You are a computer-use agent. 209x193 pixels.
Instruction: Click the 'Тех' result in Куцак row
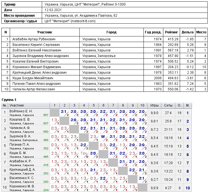point(84,153)
